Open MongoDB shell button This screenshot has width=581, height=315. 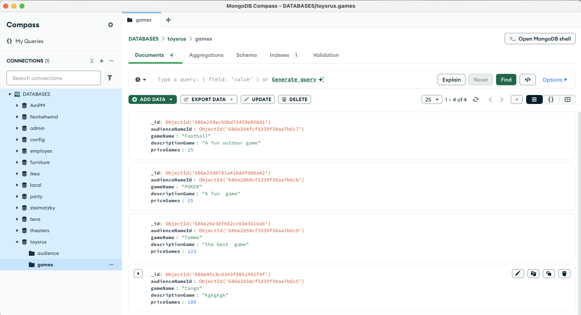coord(540,39)
